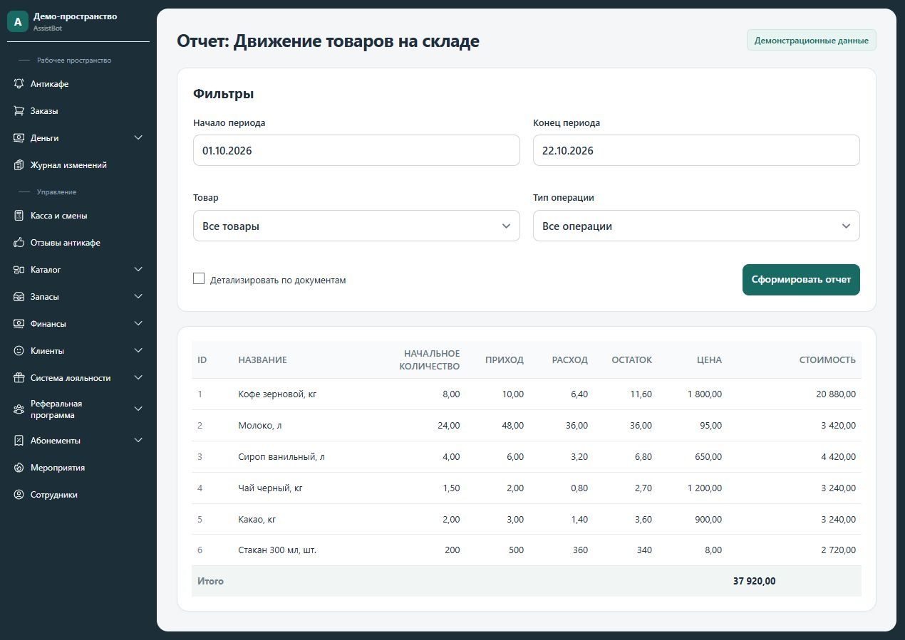Click the ЦЕНА column header

[x=709, y=360]
